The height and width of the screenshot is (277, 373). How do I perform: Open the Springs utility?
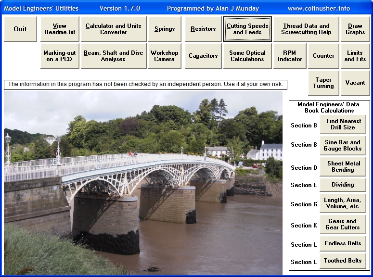pos(165,29)
